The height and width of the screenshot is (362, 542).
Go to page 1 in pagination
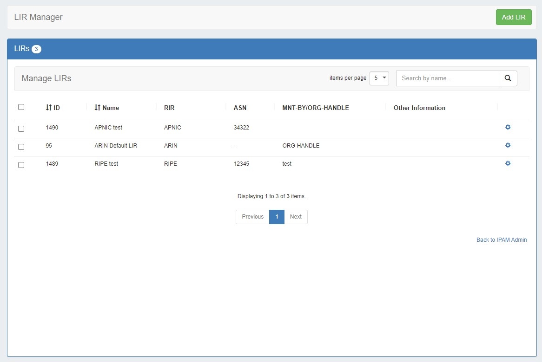click(x=277, y=217)
